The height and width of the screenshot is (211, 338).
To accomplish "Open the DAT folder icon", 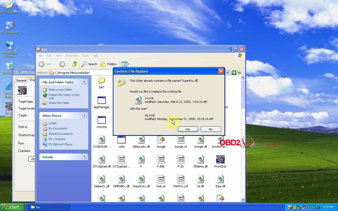I will tap(101, 81).
